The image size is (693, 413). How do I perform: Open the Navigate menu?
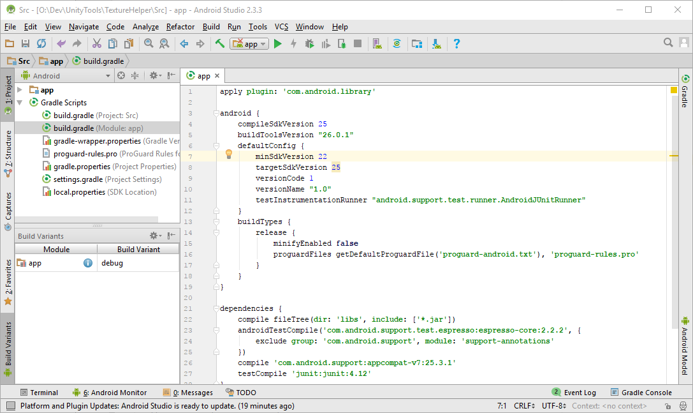pos(84,27)
